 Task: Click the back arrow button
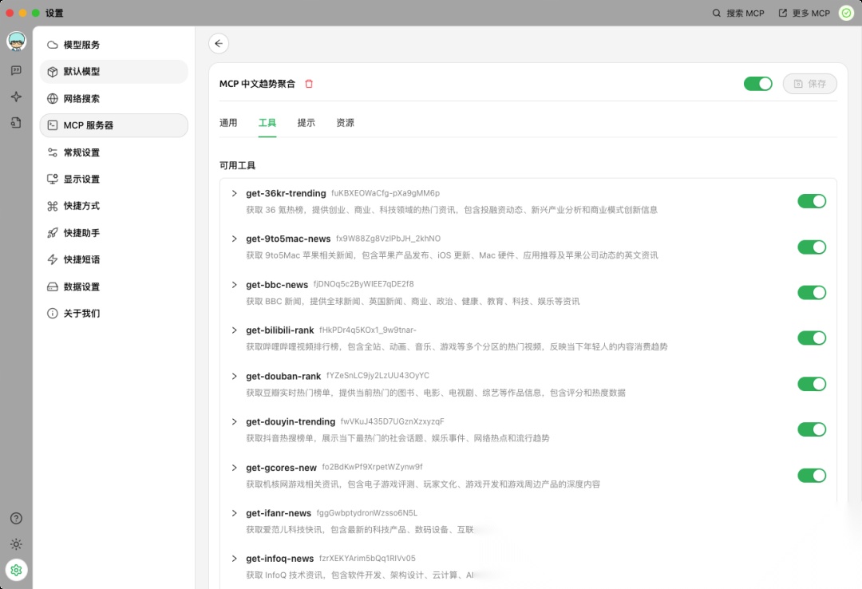219,43
